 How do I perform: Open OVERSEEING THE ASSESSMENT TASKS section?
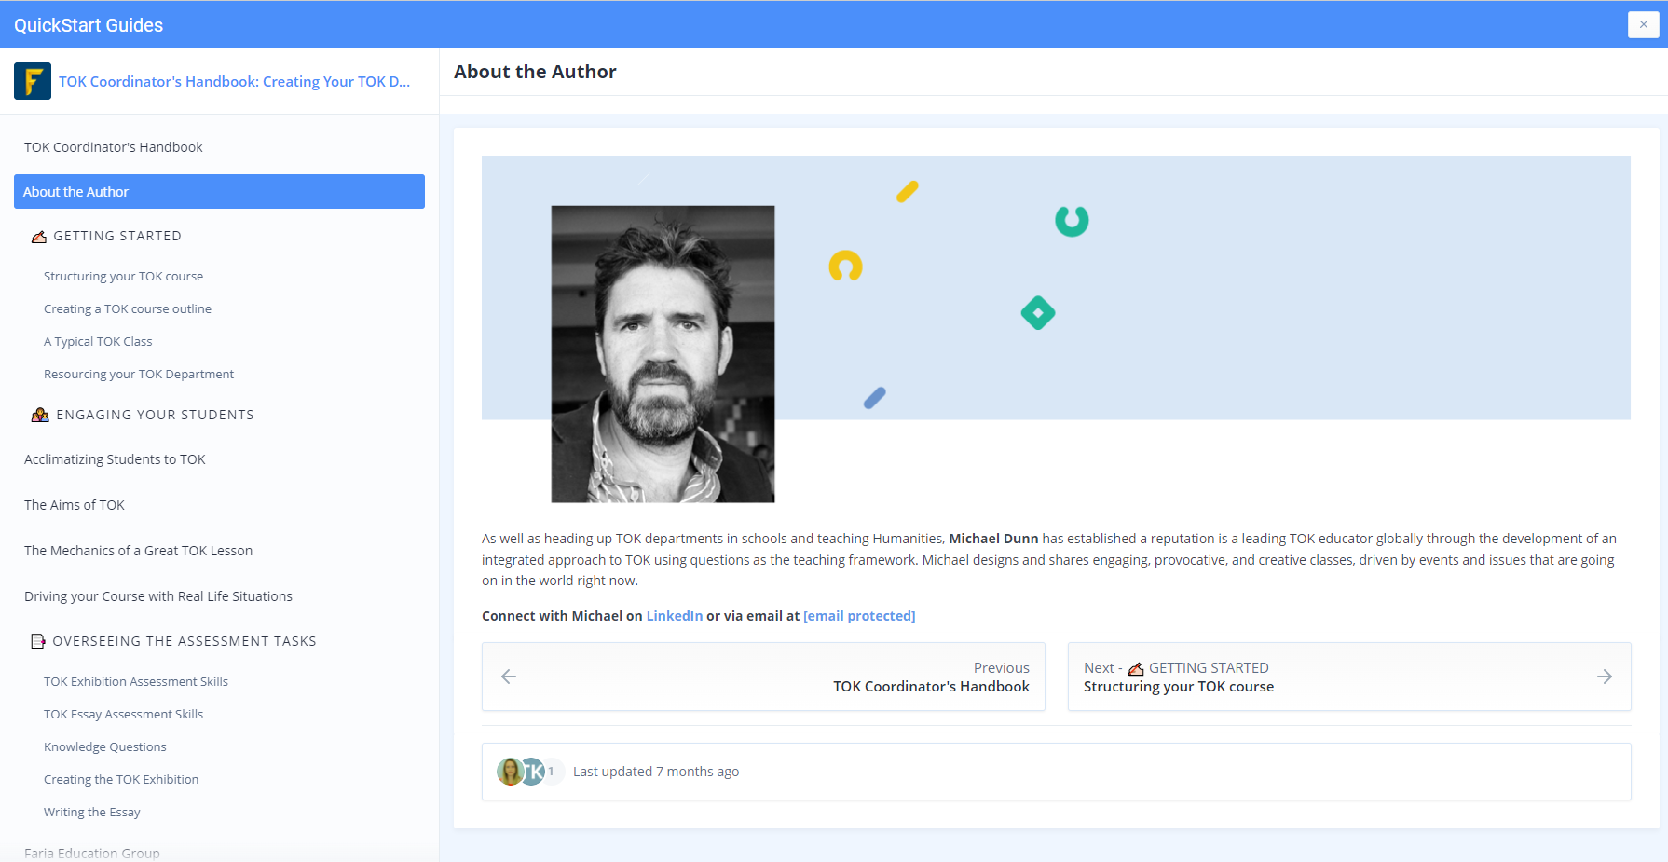(x=185, y=641)
